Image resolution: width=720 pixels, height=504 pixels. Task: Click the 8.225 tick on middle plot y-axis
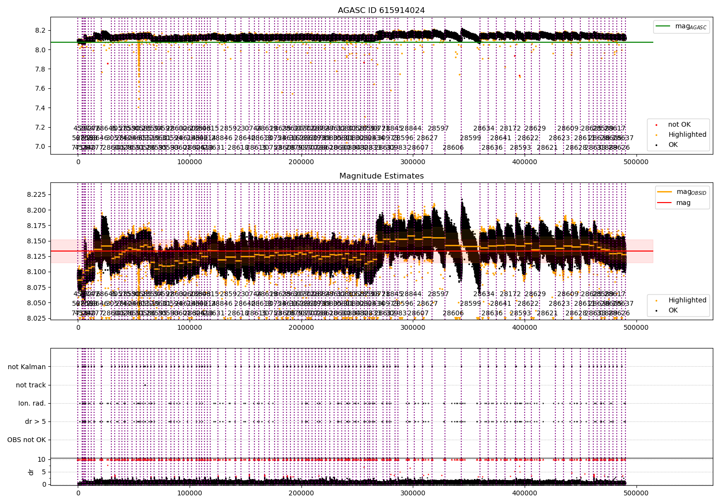(36, 195)
